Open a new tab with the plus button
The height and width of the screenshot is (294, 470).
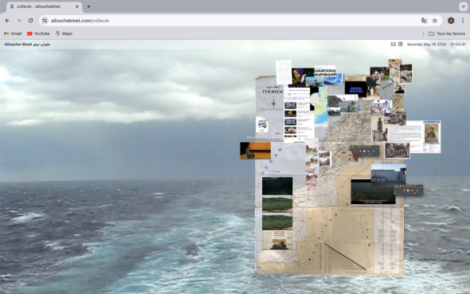(88, 6)
